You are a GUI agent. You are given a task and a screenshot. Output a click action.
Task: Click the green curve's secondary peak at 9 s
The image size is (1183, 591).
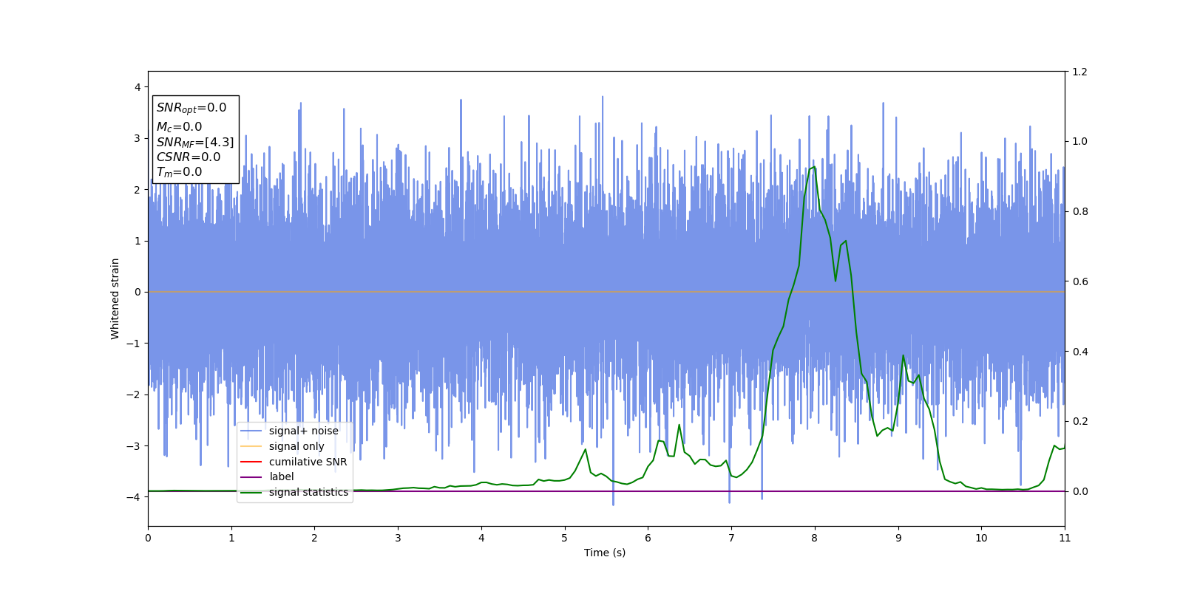point(903,355)
